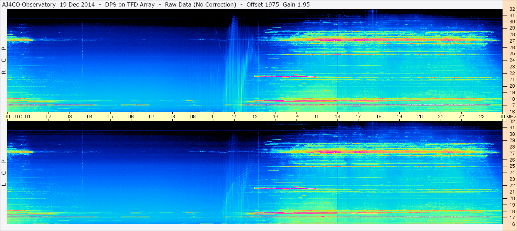517x231 pixels.
Task: Click 25 on the RCP frequency scale
Action: point(511,54)
